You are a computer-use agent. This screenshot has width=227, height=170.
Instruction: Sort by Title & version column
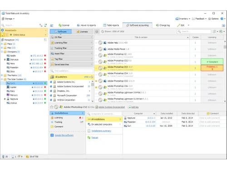(x=142, y=37)
